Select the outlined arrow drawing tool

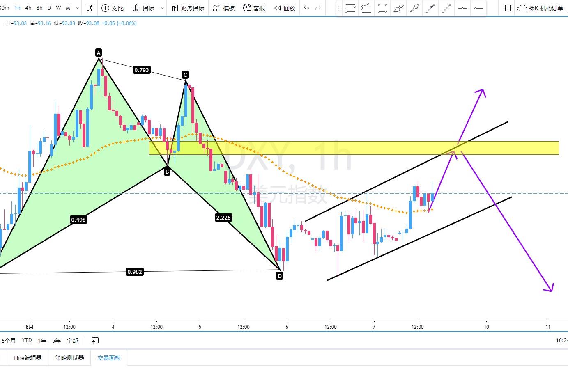click(x=414, y=8)
